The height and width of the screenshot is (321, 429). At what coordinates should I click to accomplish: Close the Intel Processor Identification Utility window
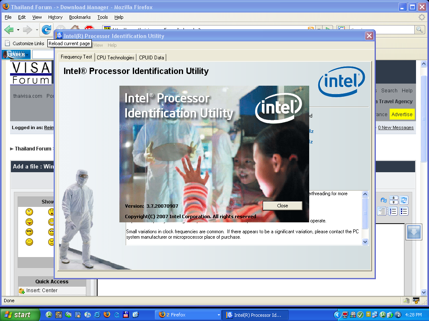(x=370, y=36)
